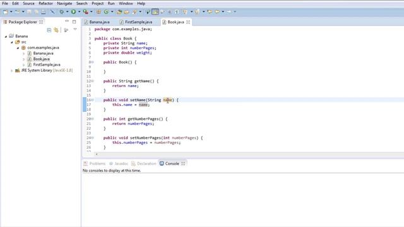Create new Java class via green C icon

106,12
